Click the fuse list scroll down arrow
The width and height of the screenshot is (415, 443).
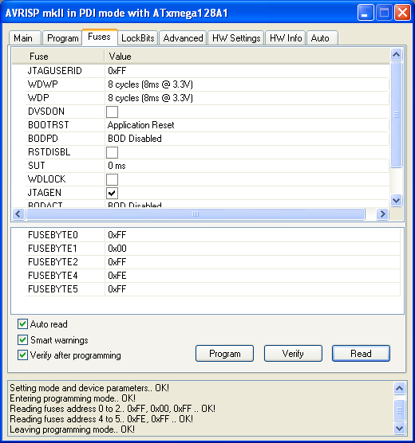[396, 200]
